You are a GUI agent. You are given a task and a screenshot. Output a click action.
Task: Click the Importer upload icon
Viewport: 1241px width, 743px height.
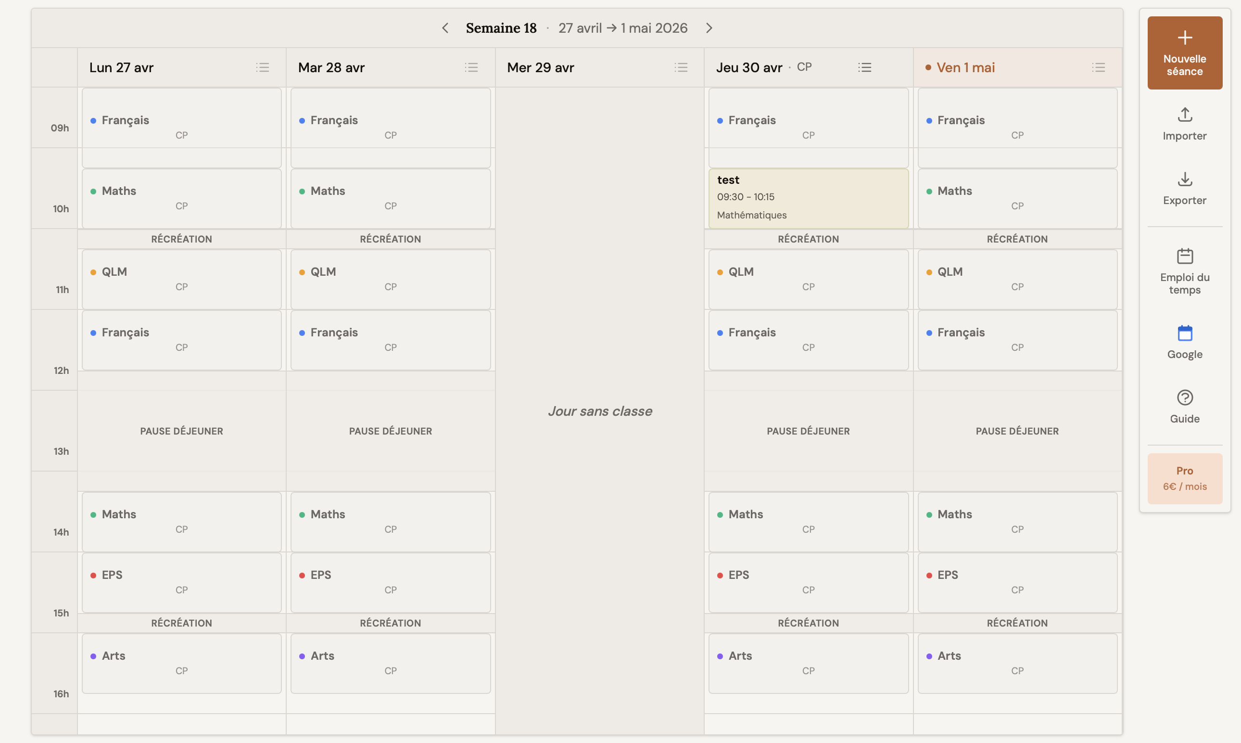point(1184,115)
